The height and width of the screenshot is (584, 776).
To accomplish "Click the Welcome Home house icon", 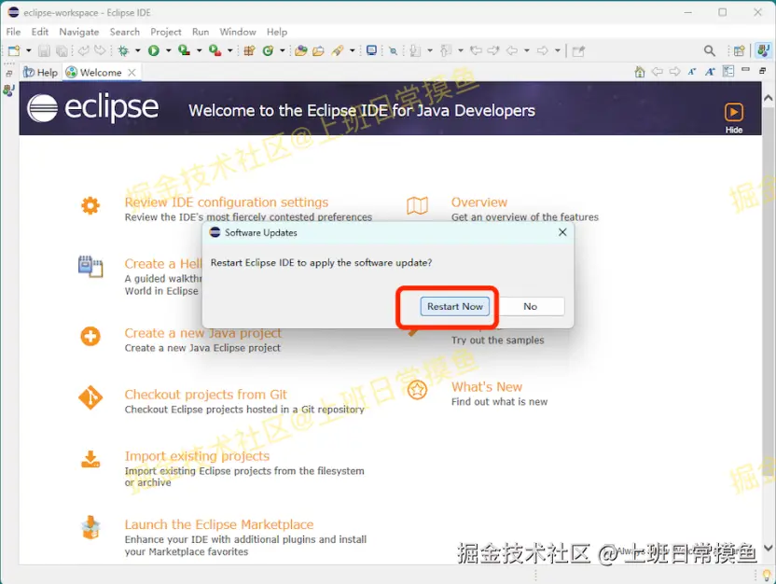I will coord(640,72).
